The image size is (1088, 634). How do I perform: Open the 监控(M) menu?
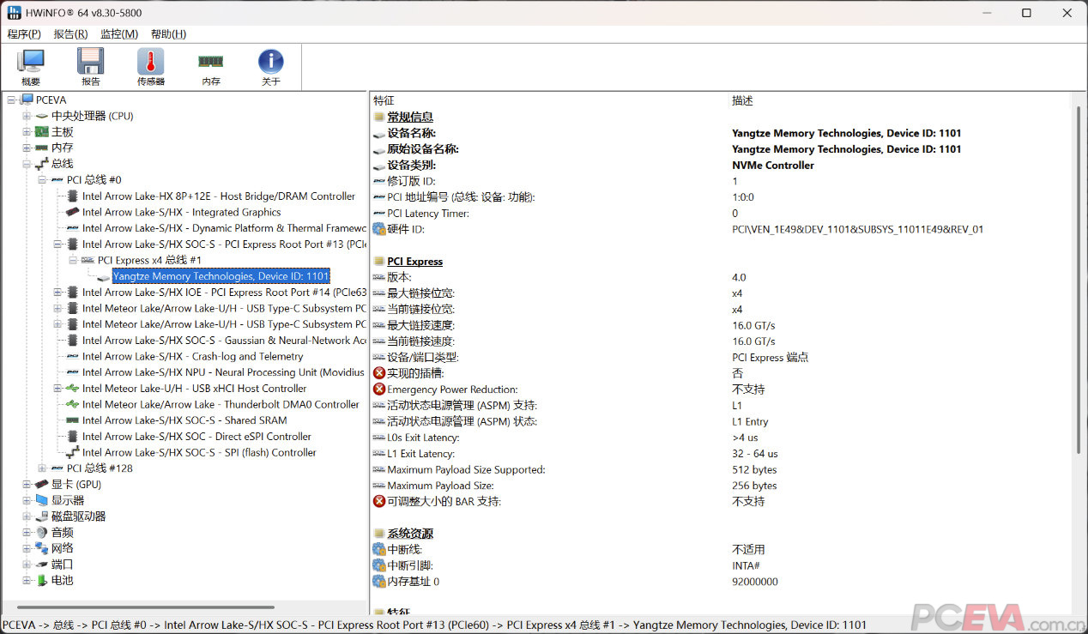120,33
